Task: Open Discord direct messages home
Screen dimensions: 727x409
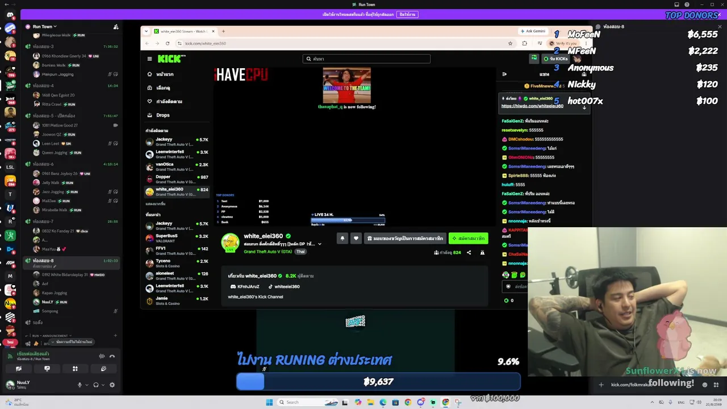Action: (x=10, y=14)
